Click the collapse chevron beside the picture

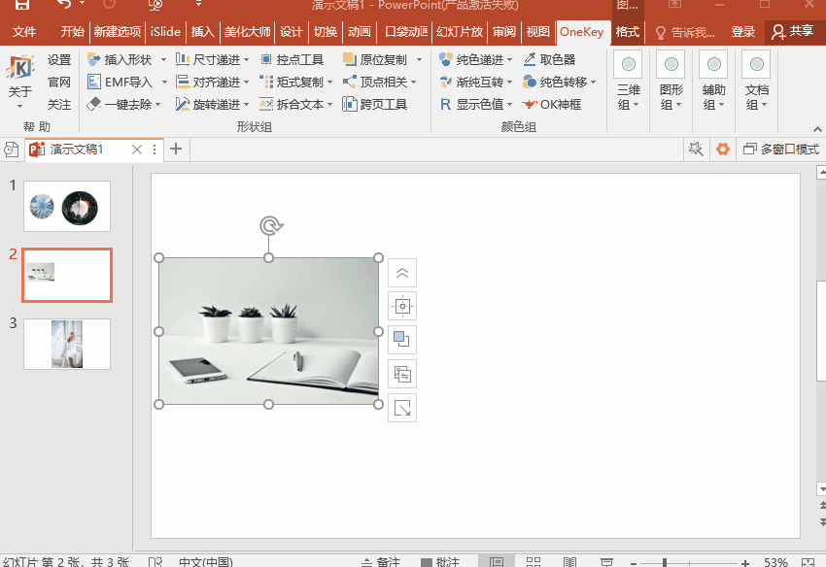click(402, 273)
